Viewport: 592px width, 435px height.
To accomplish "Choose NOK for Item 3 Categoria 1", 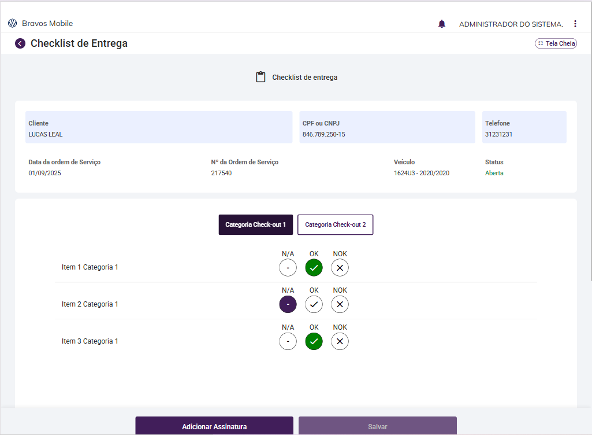I will pos(340,341).
